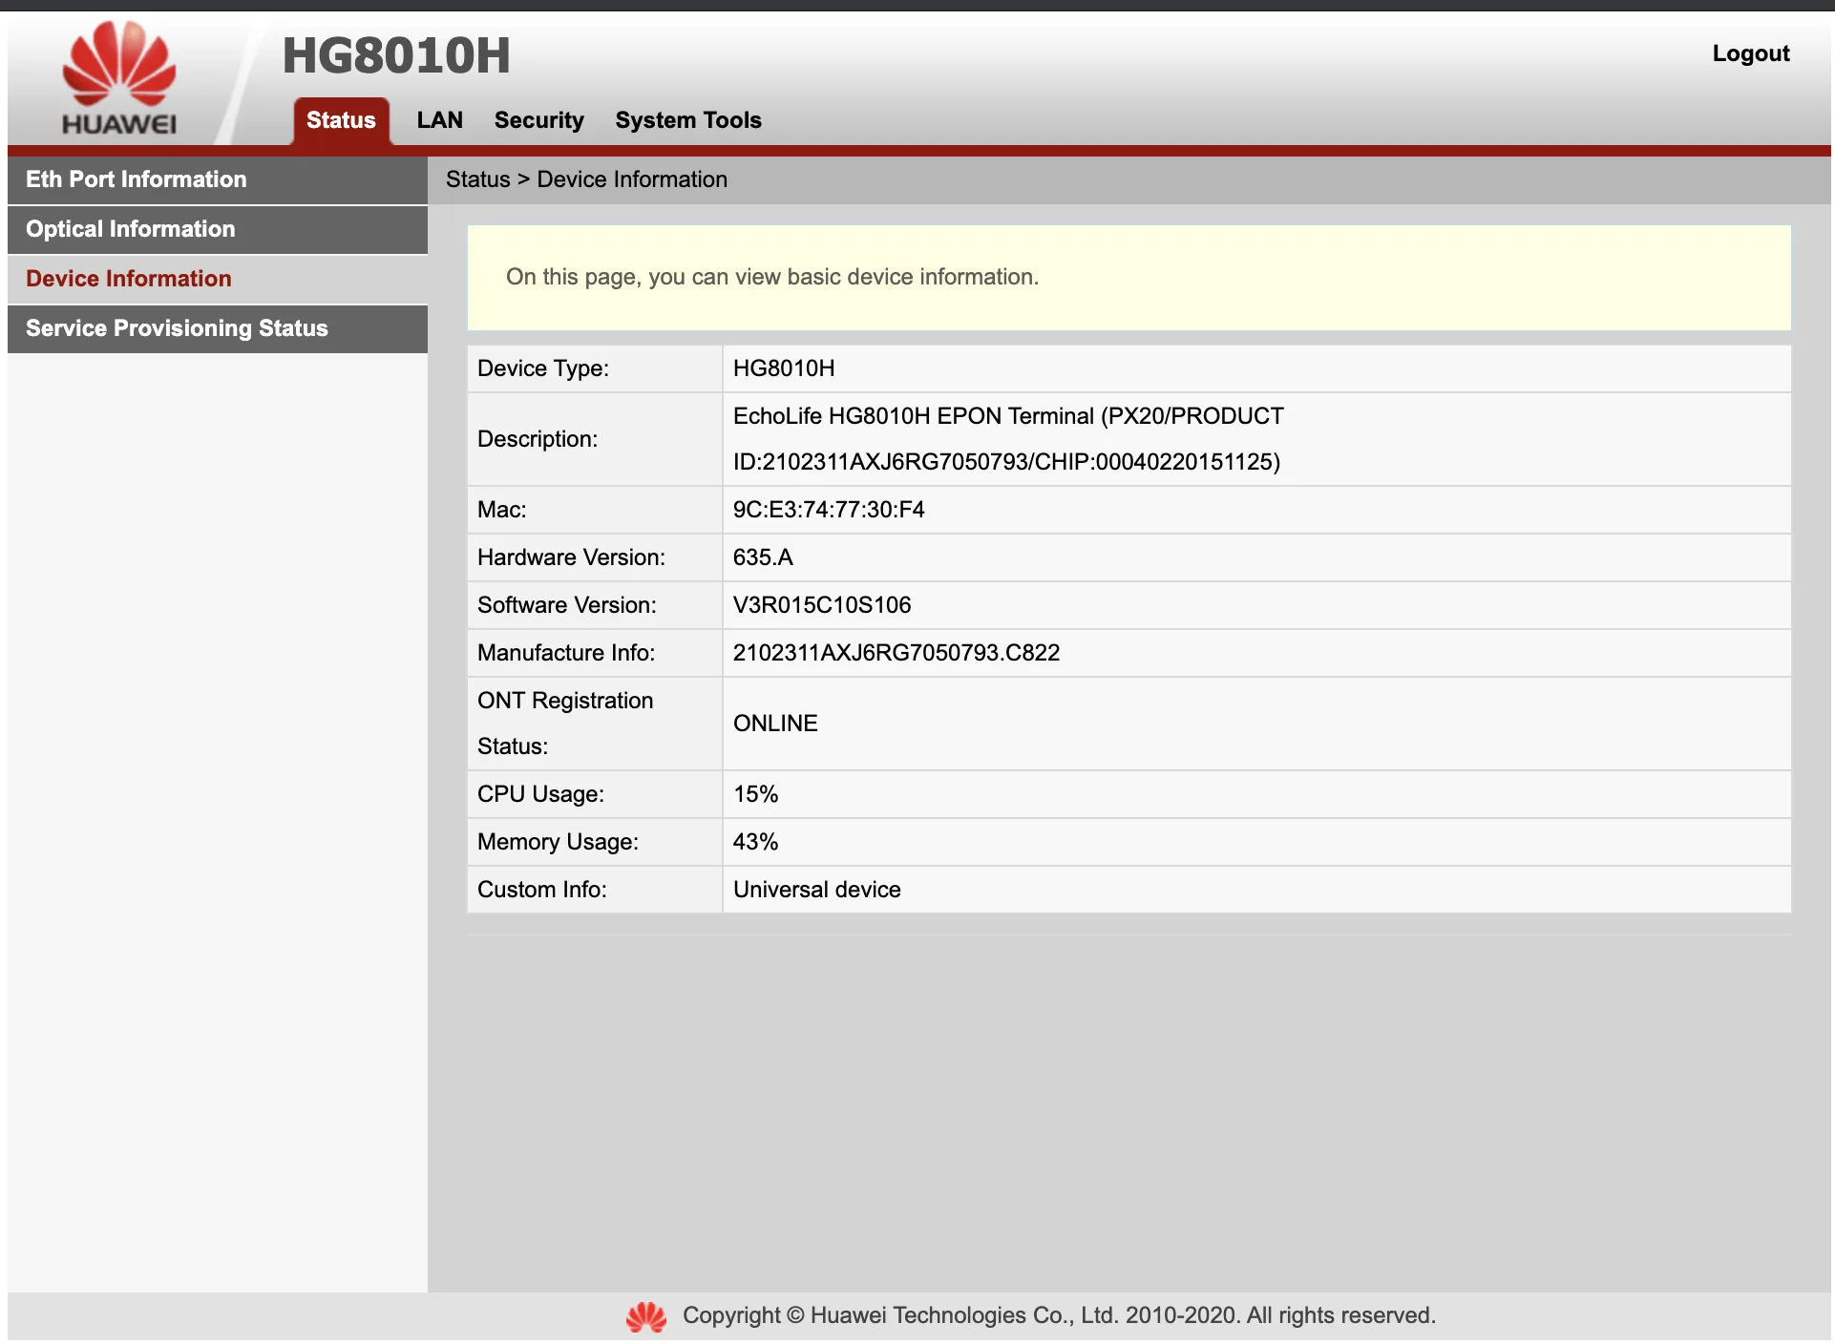Open the Status tab

click(x=341, y=120)
